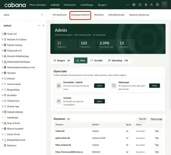Click Tjek for https://kommunplattformen.se row
This screenshot has height=155, width=171.
click(x=157, y=152)
